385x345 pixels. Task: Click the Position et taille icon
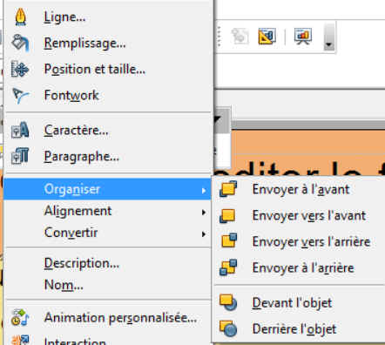(x=20, y=69)
